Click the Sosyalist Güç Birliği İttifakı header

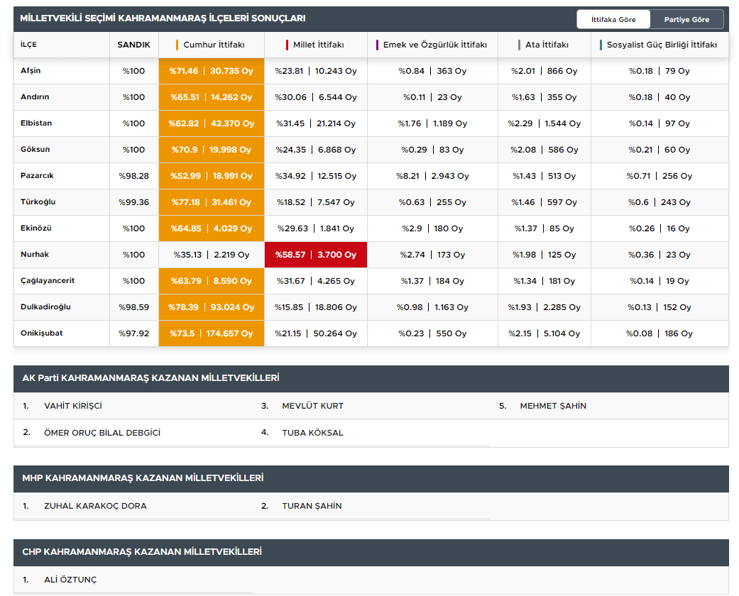click(x=662, y=45)
